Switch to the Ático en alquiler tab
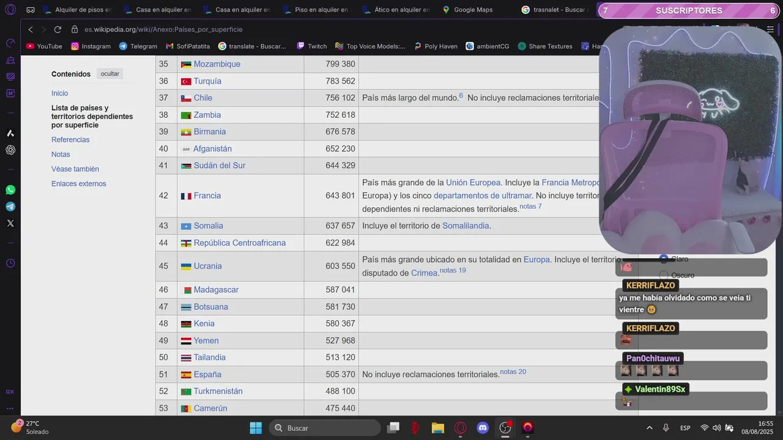The height and width of the screenshot is (440, 783). (396, 10)
